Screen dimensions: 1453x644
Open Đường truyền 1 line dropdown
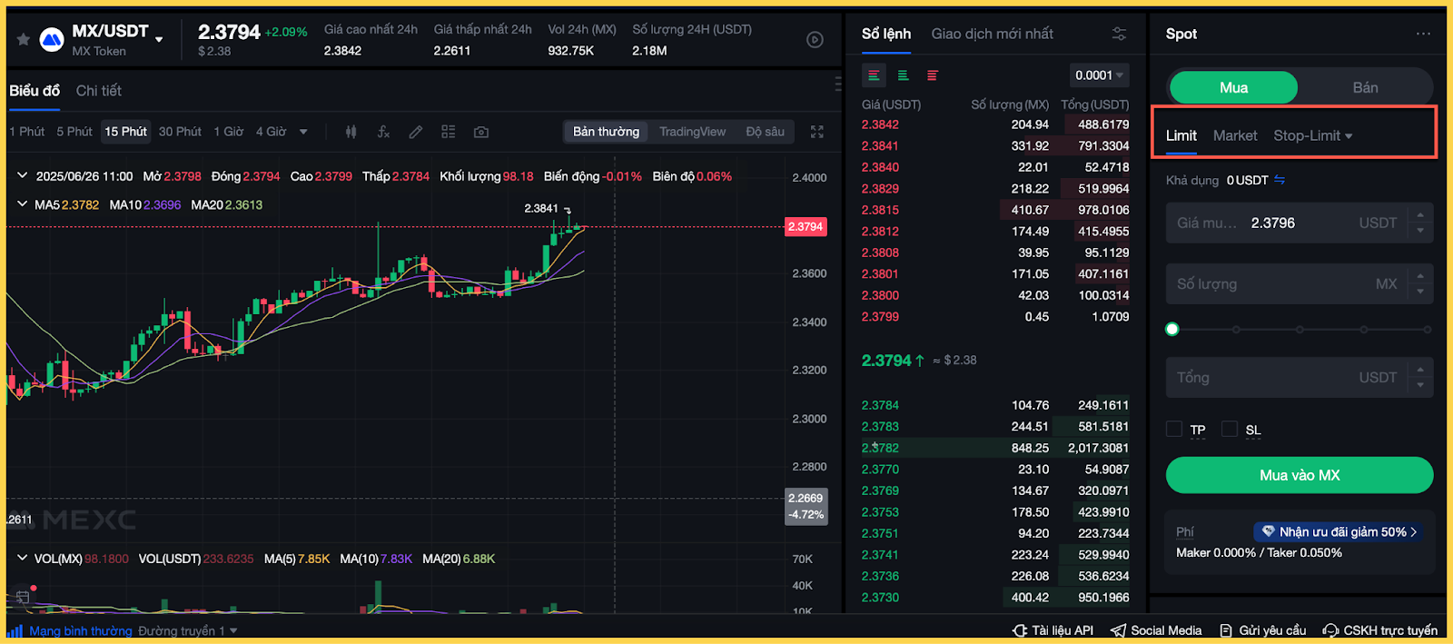click(188, 630)
